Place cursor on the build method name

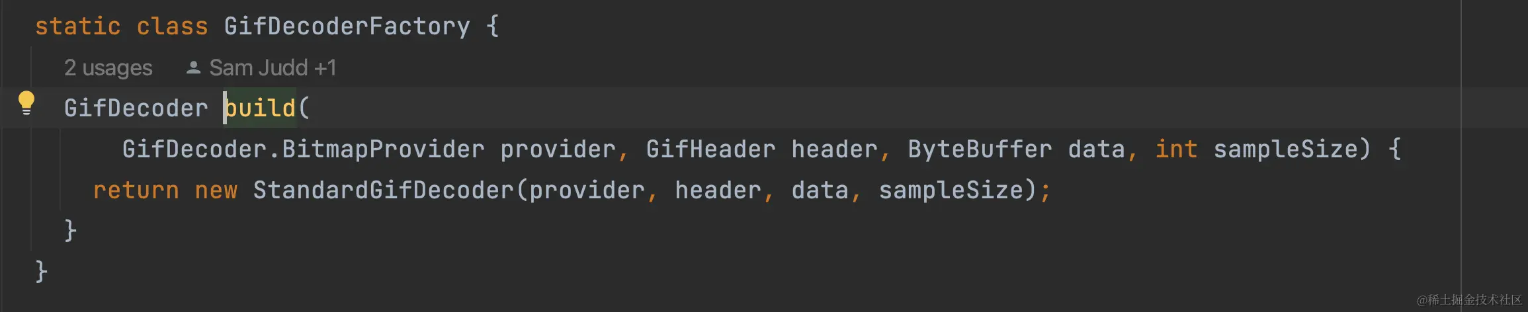pyautogui.click(x=261, y=108)
